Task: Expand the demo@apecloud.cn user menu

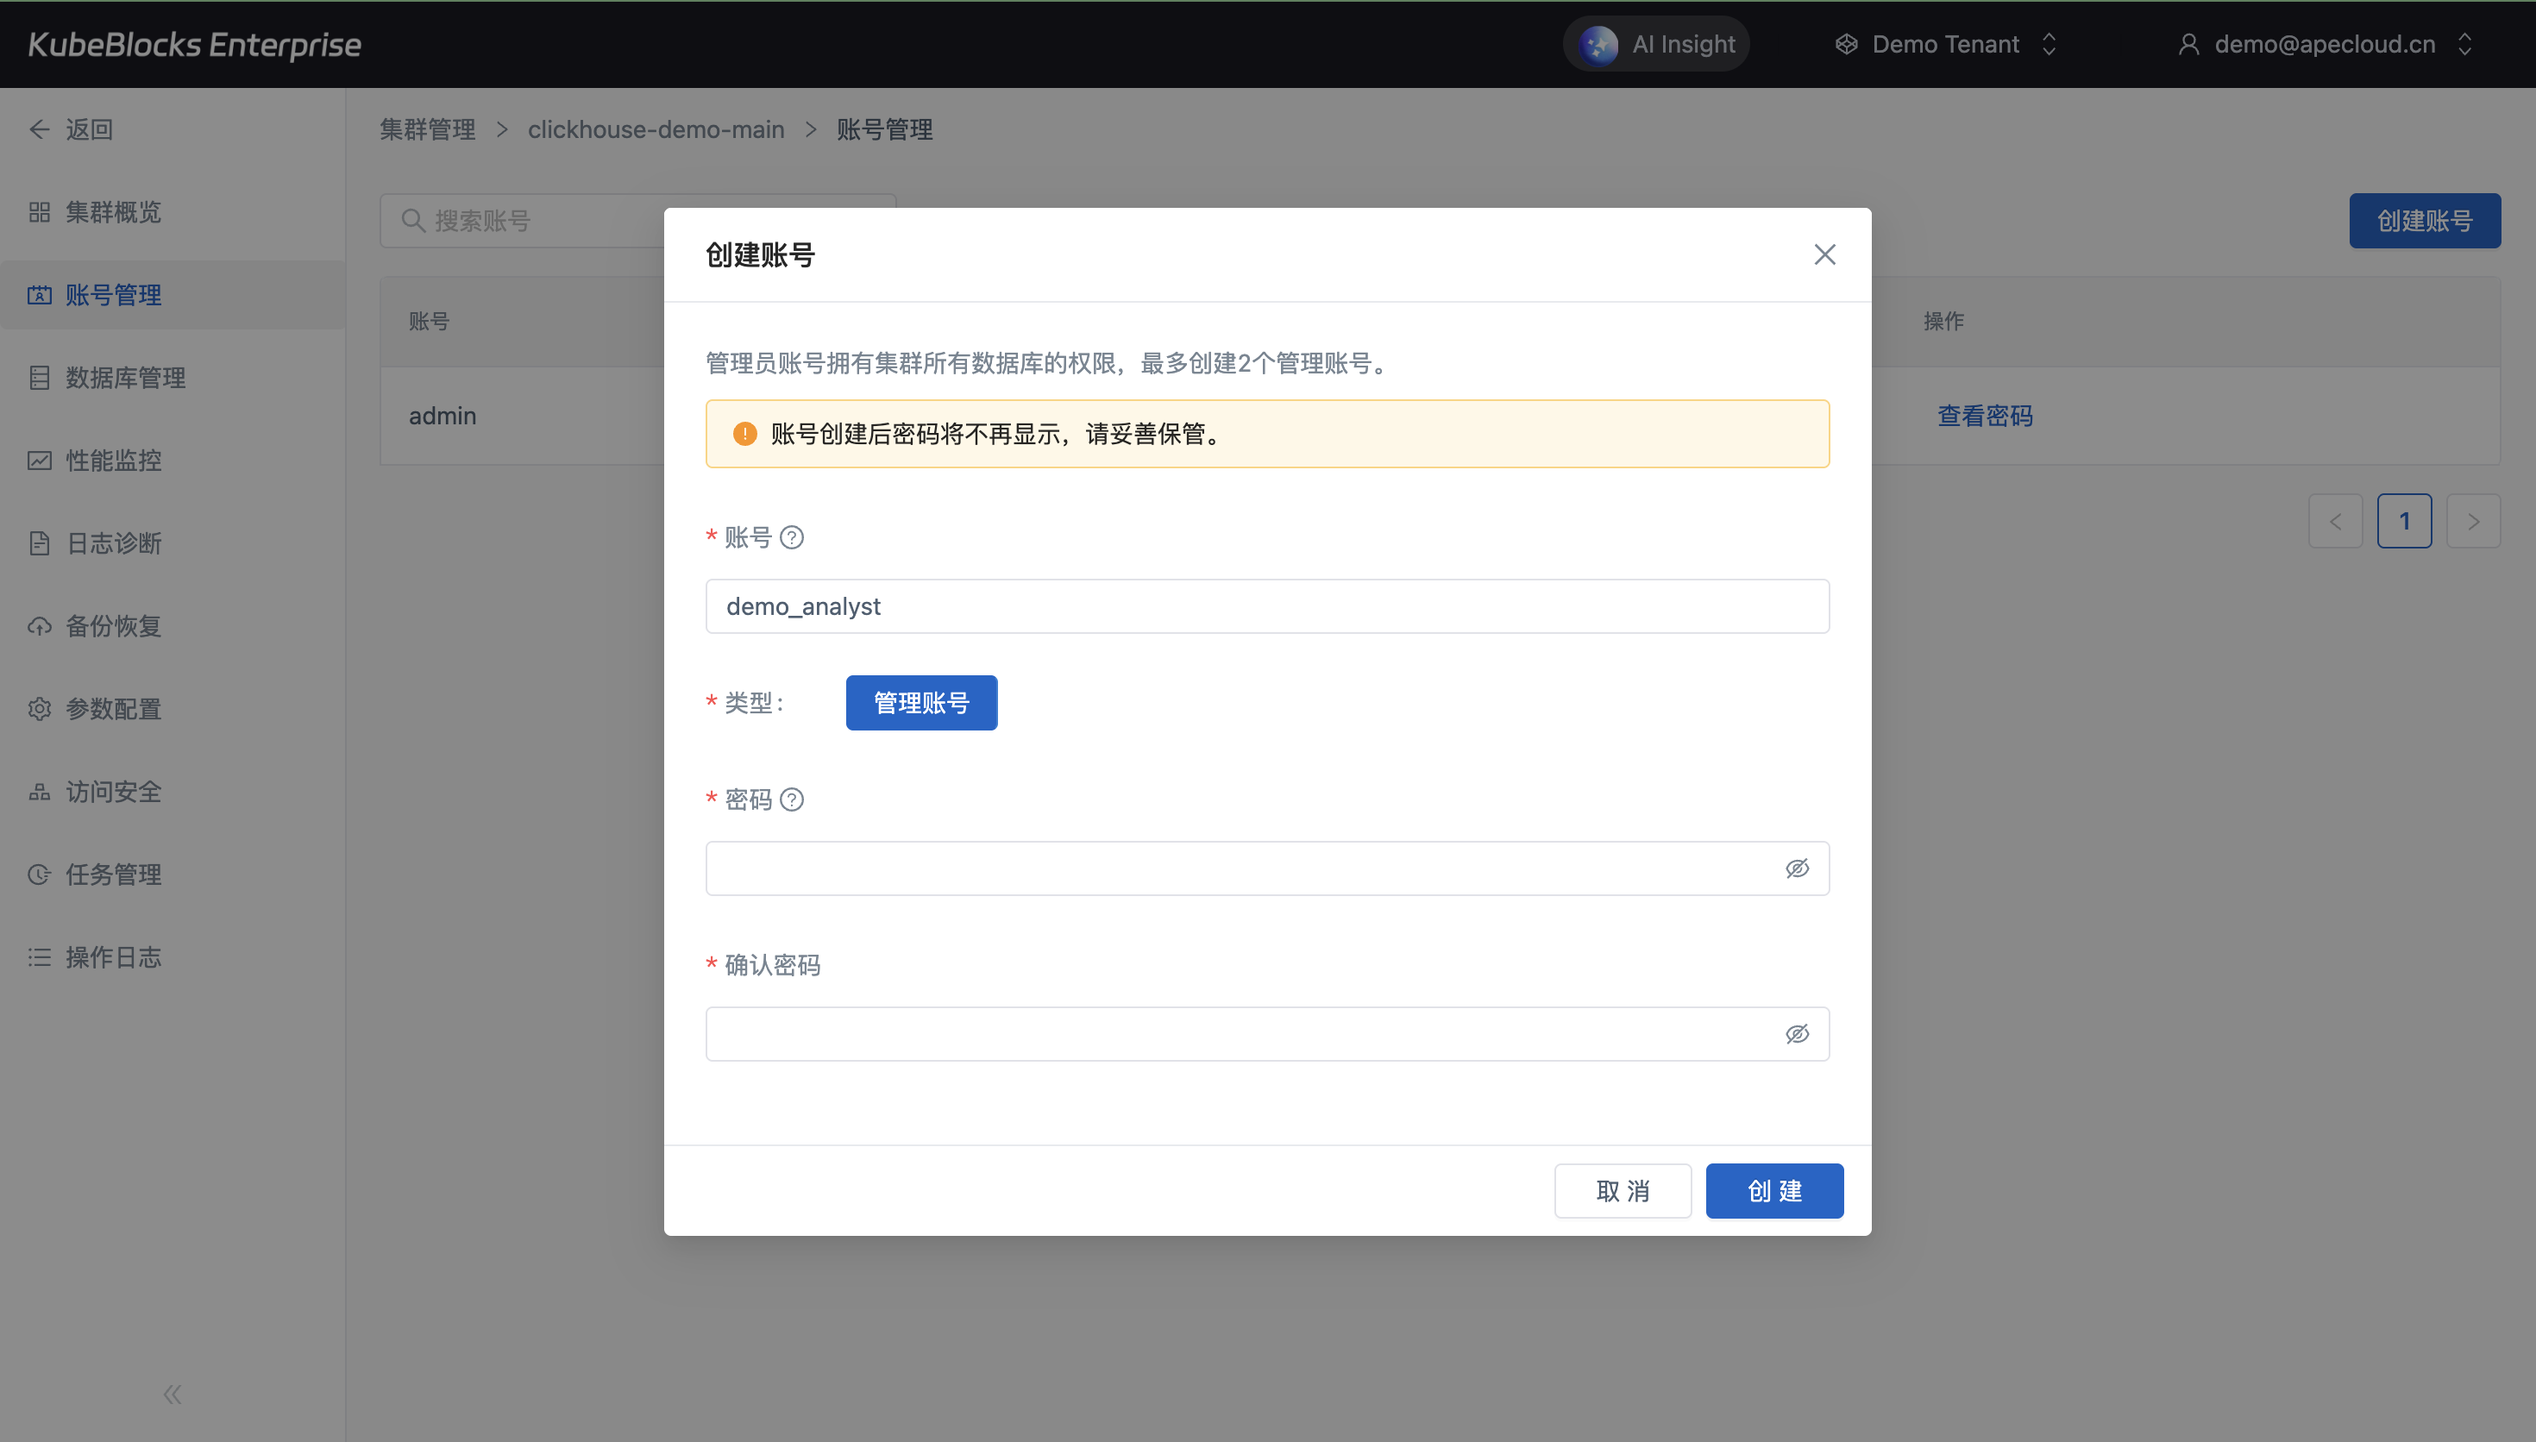Action: click(x=2324, y=45)
